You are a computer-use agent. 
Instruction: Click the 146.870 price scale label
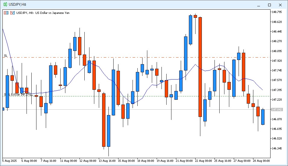[277, 119]
